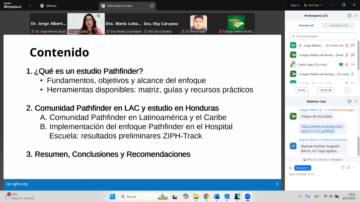Viewport: 360px width, 202px height.
Task: Open Google Chrome from the taskbar
Action: (206, 196)
